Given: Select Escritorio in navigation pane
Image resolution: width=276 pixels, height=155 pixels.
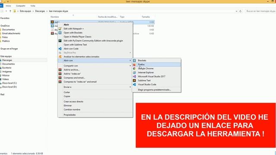Looking at the screenshot, I should coord(7,68).
